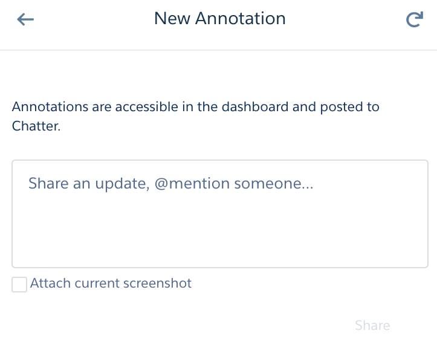Click the refresh icon in the header
The height and width of the screenshot is (345, 437).
[415, 19]
